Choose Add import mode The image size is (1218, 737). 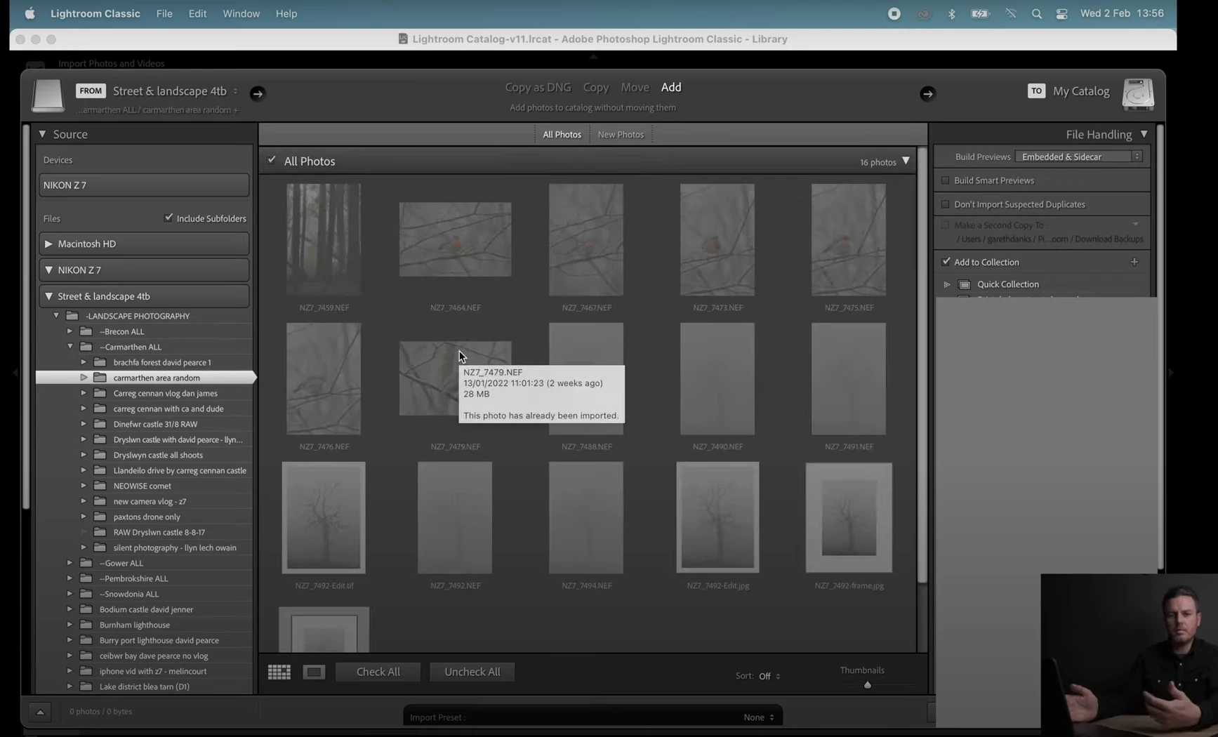671,87
